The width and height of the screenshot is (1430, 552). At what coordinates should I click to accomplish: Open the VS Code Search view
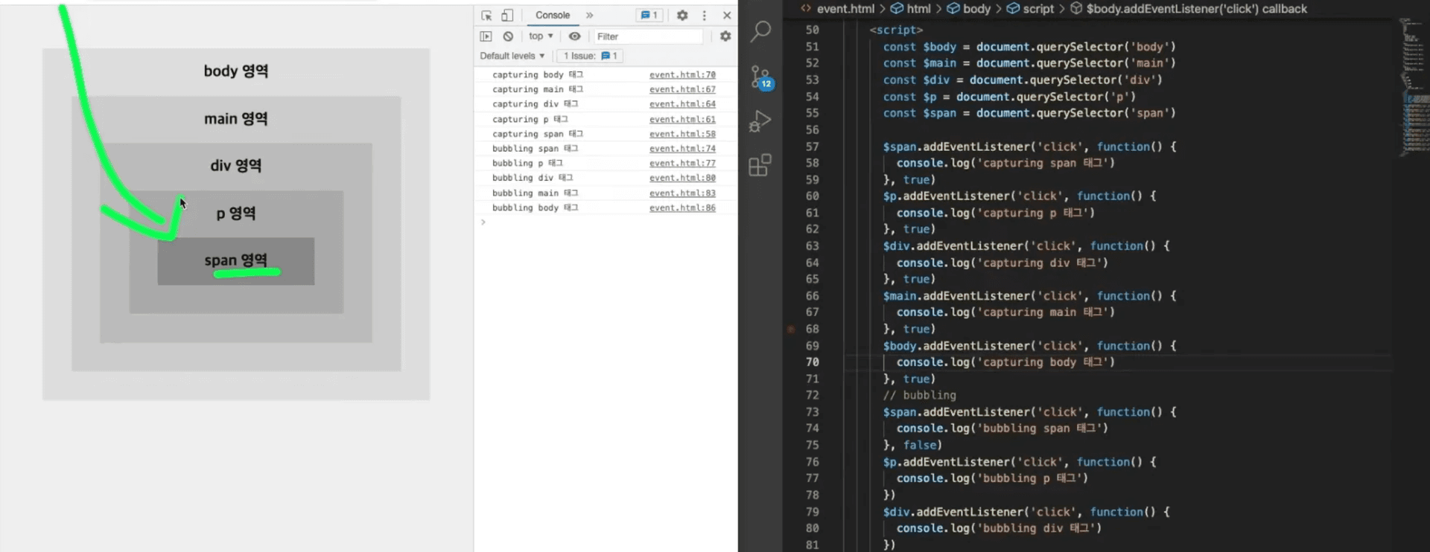760,31
